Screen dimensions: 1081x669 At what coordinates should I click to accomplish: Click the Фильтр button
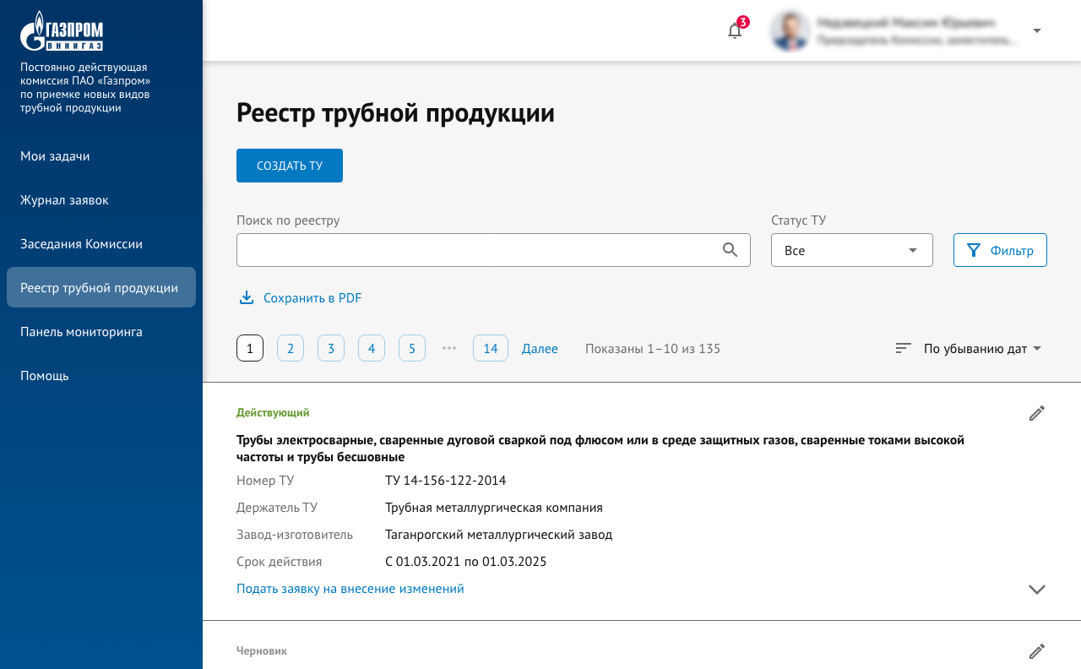[x=1000, y=250]
